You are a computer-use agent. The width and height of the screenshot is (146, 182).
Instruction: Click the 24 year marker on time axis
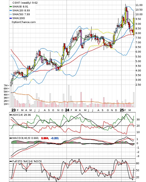67,110
